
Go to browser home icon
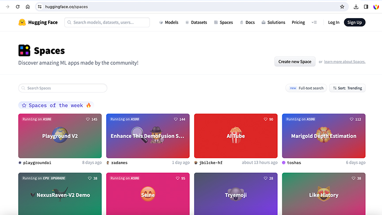tap(27, 7)
